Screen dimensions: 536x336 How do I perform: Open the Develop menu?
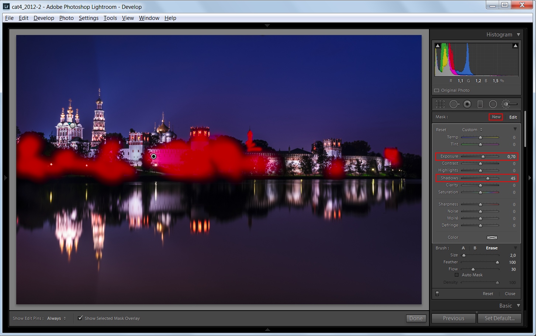[44, 18]
